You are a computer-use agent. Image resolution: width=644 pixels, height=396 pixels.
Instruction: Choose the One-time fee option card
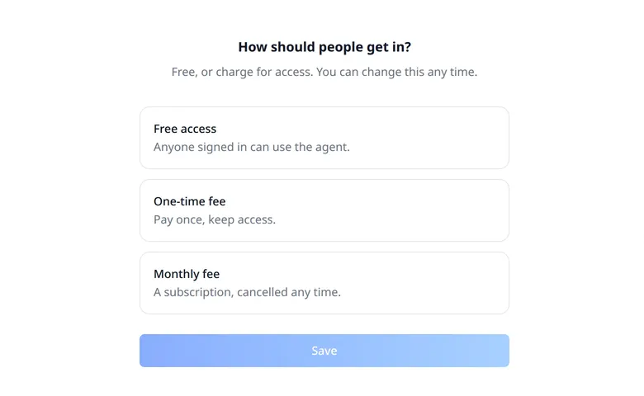tap(324, 210)
